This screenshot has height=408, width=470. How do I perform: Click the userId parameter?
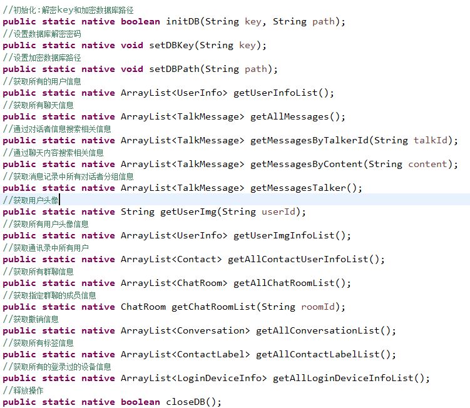pos(278,212)
